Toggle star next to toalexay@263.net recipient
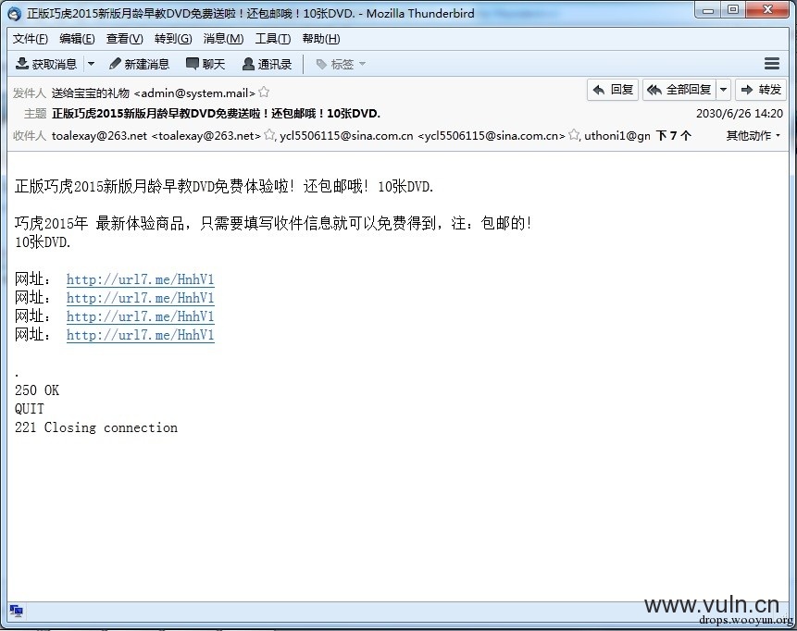The height and width of the screenshot is (631, 797). [x=269, y=135]
